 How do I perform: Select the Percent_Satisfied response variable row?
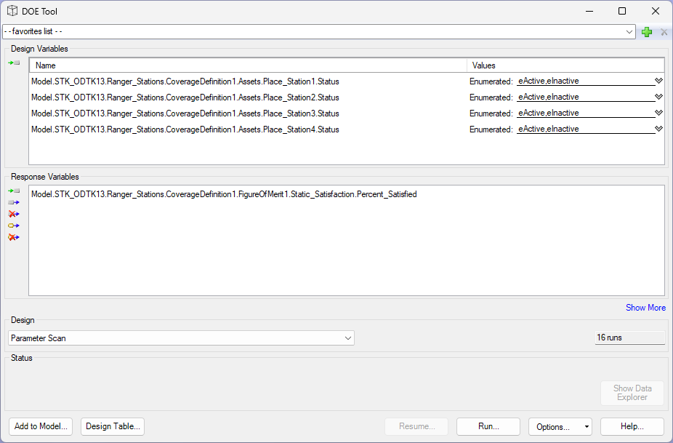click(x=224, y=195)
